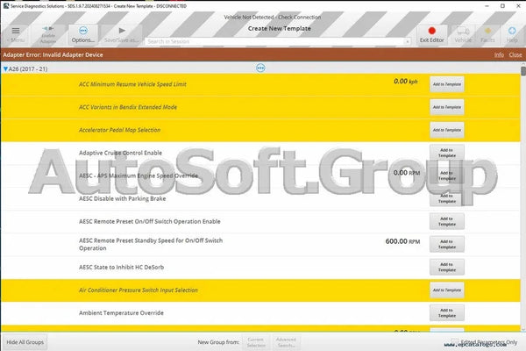
Task: Select AESC Remote Preset Standby Speed for On/Off Switch
Action: 260,245
